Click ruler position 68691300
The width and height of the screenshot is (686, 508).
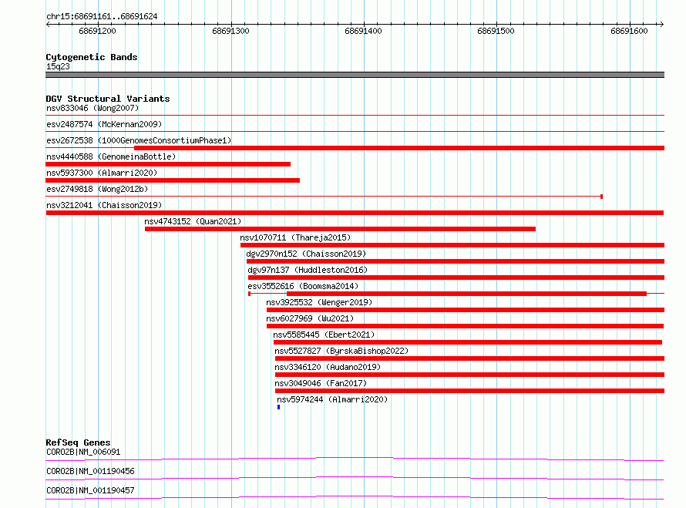click(230, 31)
